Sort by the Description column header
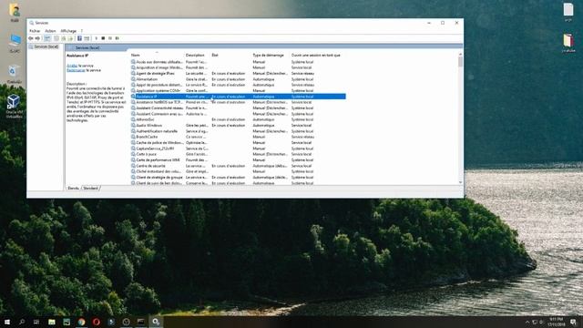This screenshot has height=328, width=583. (x=195, y=55)
